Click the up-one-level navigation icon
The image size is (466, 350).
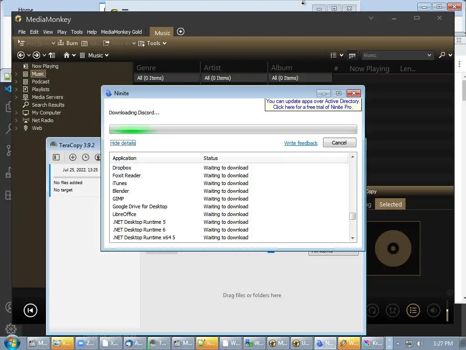click(x=52, y=55)
